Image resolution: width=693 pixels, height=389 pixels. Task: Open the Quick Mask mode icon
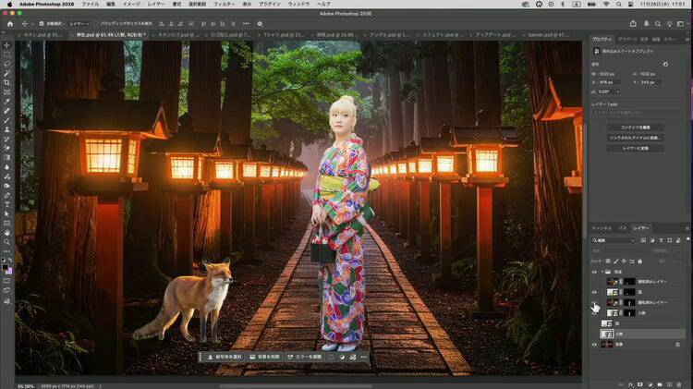tap(6, 280)
